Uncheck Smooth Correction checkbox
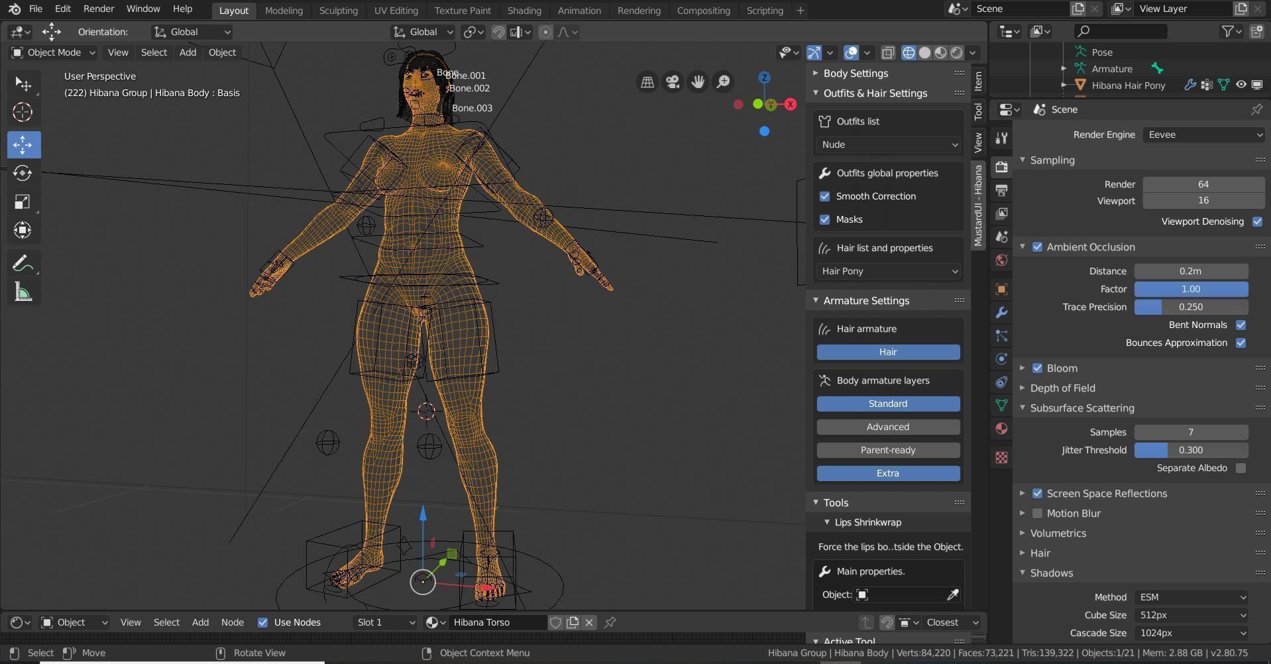 click(x=824, y=196)
